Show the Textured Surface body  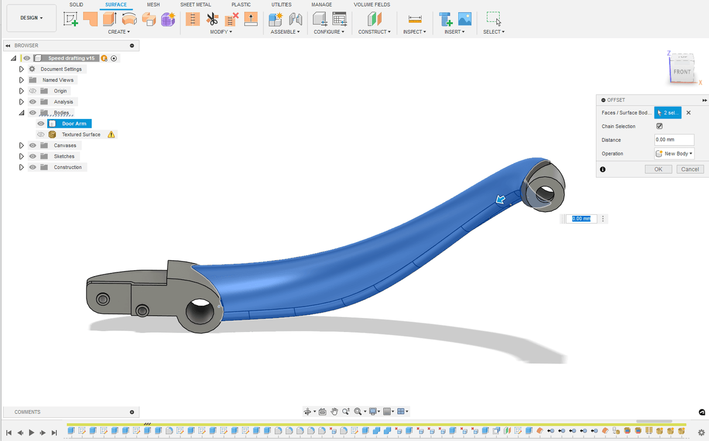tap(41, 135)
